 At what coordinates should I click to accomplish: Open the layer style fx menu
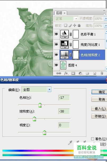[x=66, y=73]
